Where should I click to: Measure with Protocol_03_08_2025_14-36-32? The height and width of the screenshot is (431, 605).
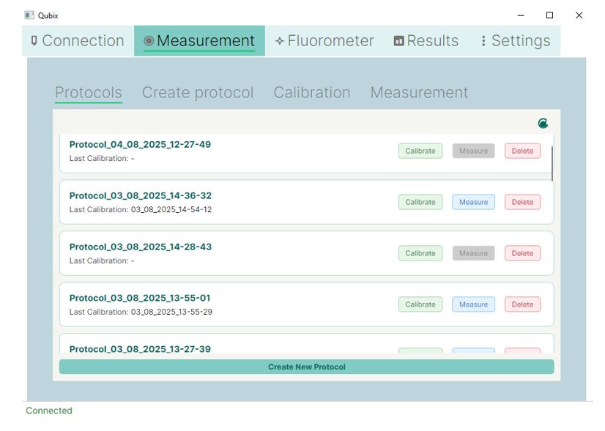(473, 202)
